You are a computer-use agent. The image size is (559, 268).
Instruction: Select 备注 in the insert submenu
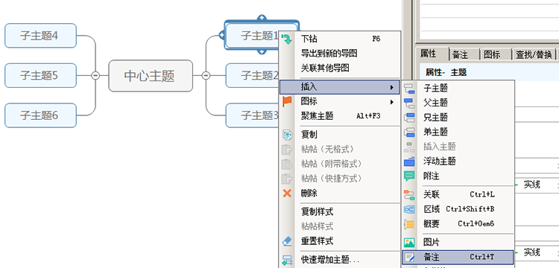pos(458,257)
